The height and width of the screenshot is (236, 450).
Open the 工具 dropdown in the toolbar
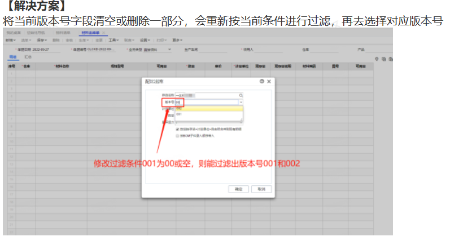113,40
